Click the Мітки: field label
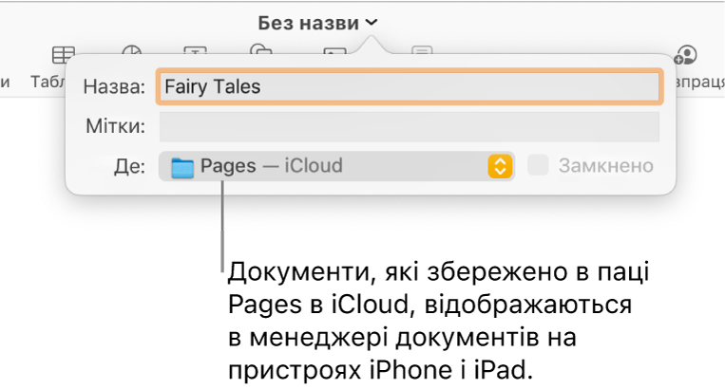The height and width of the screenshot is (389, 725). (115, 126)
